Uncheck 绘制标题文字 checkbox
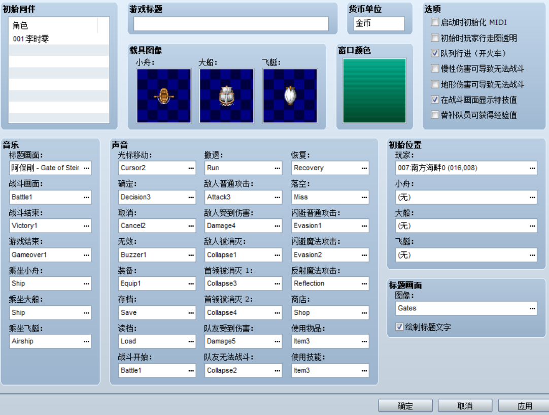This screenshot has height=415, width=549. [399, 327]
